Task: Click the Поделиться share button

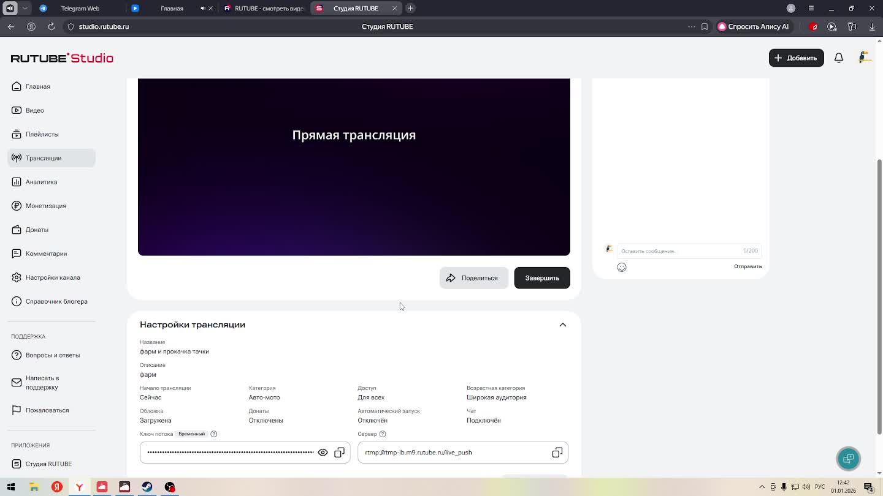Action: 473,278
